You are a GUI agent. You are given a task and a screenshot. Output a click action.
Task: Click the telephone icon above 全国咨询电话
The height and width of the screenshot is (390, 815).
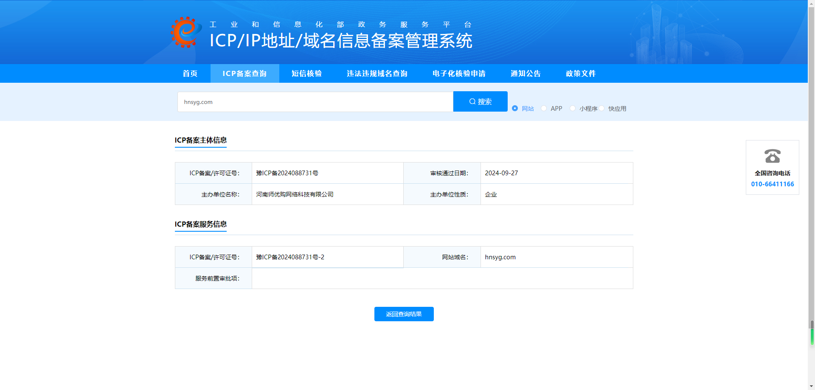[x=772, y=156]
